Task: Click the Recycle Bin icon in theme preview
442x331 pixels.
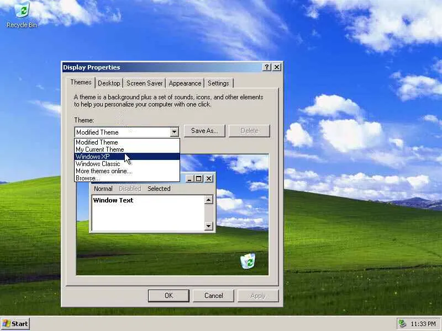Action: 248,261
